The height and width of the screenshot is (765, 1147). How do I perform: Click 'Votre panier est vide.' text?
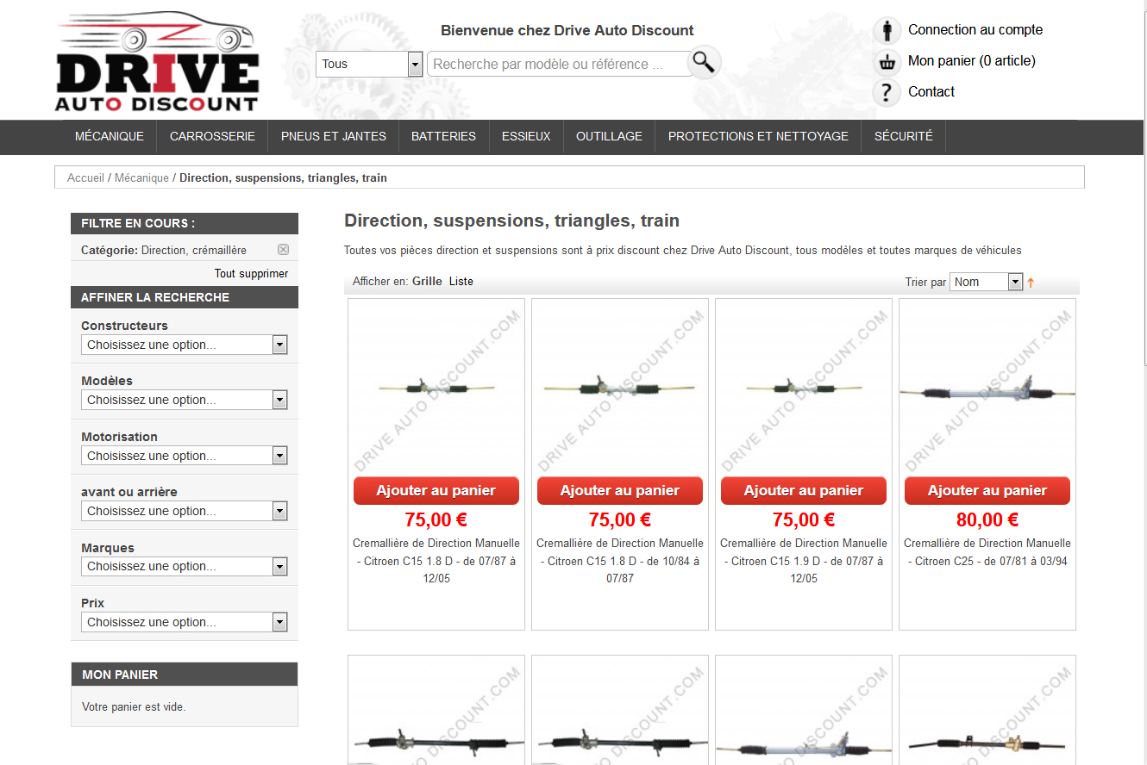[x=134, y=707]
